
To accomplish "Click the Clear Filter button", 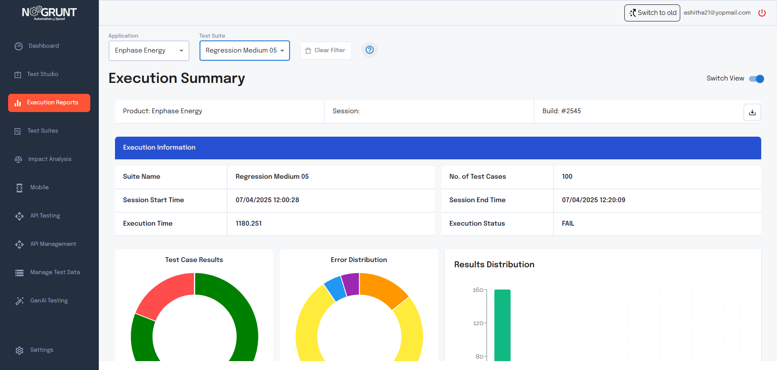I will pyautogui.click(x=326, y=51).
